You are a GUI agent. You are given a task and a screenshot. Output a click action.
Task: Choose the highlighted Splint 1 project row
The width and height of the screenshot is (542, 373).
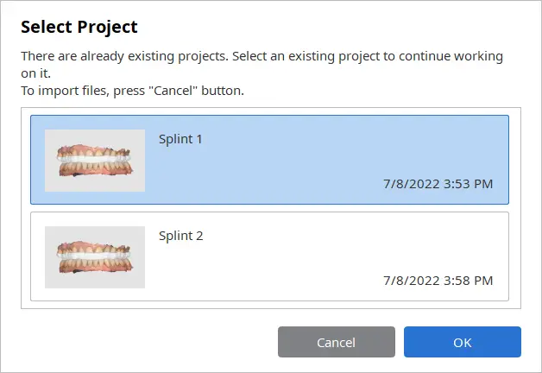(269, 160)
